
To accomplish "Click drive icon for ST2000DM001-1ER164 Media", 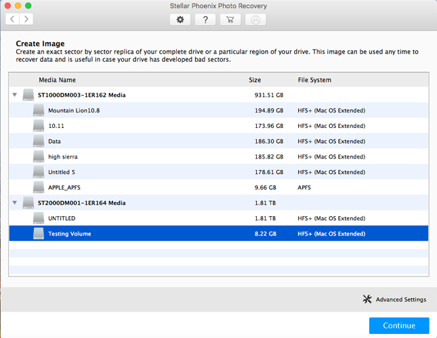I will click(28, 203).
